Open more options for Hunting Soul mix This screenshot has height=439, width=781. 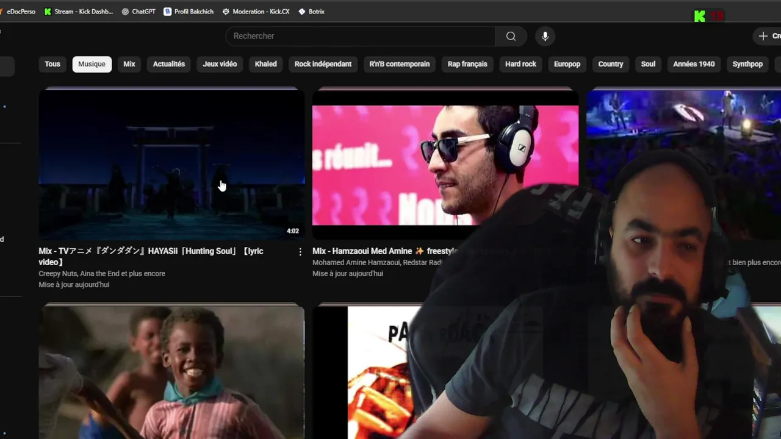(300, 252)
